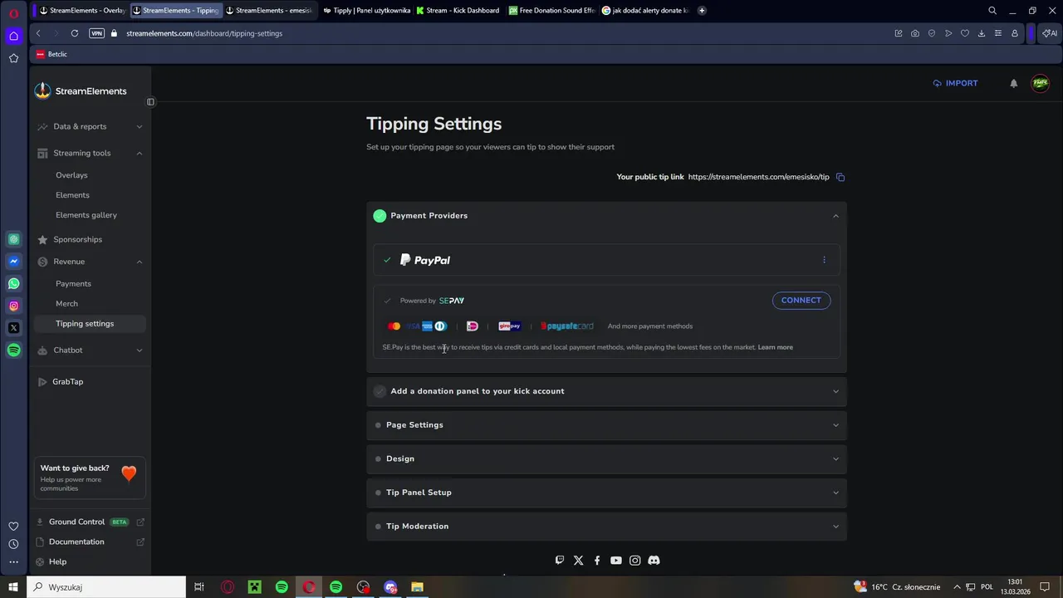The height and width of the screenshot is (598, 1063).
Task: Collapse the StreamElements sidebar panel
Action: [x=150, y=102]
